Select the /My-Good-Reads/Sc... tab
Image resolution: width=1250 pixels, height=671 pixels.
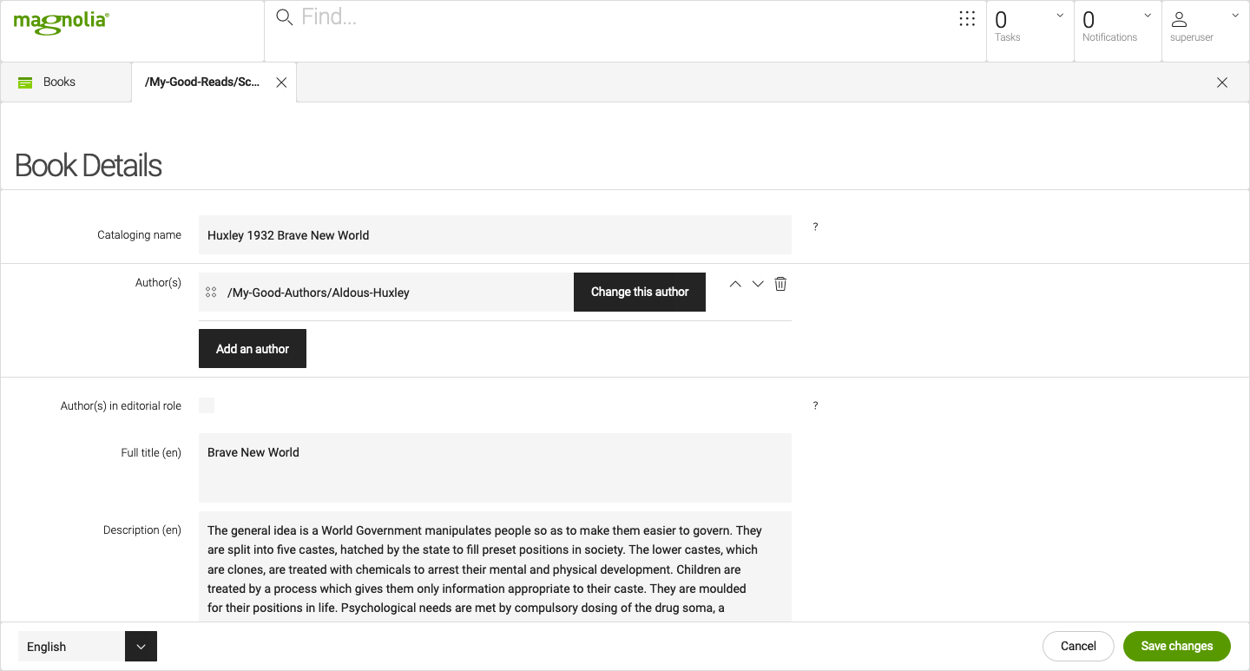point(201,82)
